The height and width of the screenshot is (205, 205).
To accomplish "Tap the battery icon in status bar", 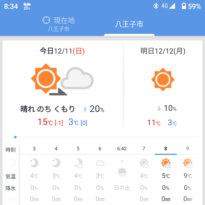I will coord(184,6).
